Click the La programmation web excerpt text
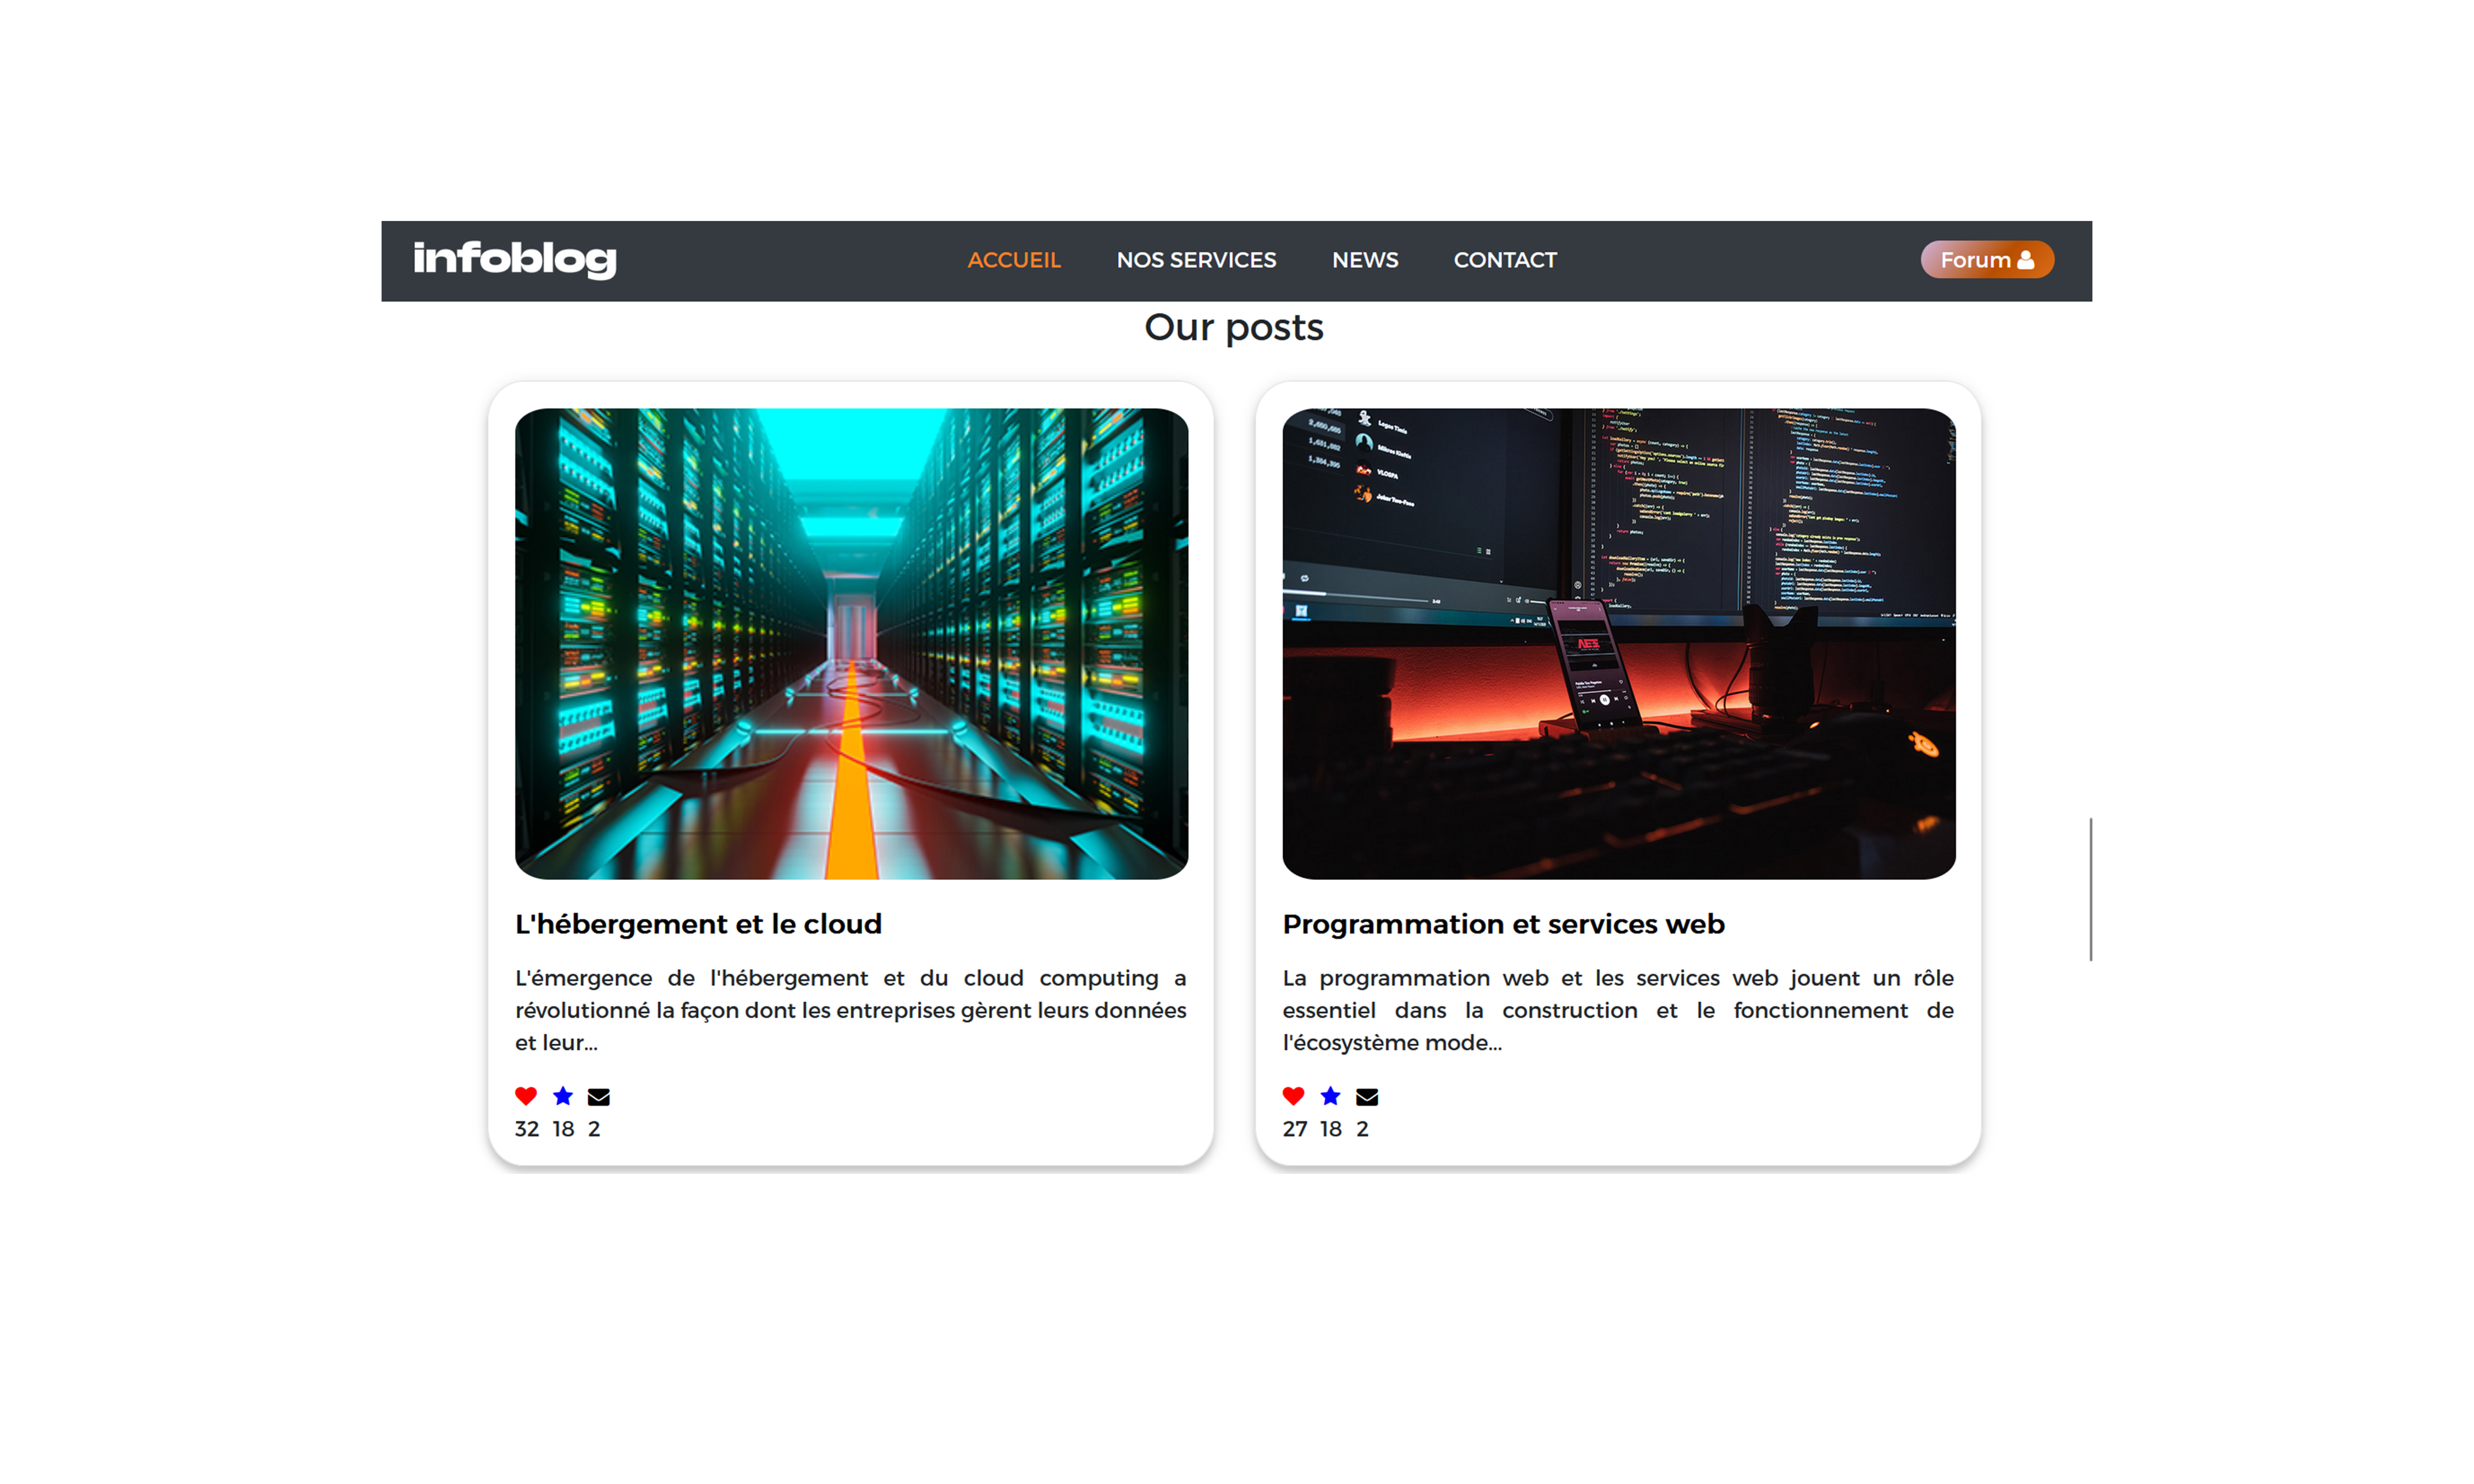Image resolution: width=2474 pixels, height=1484 pixels. [1618, 1010]
